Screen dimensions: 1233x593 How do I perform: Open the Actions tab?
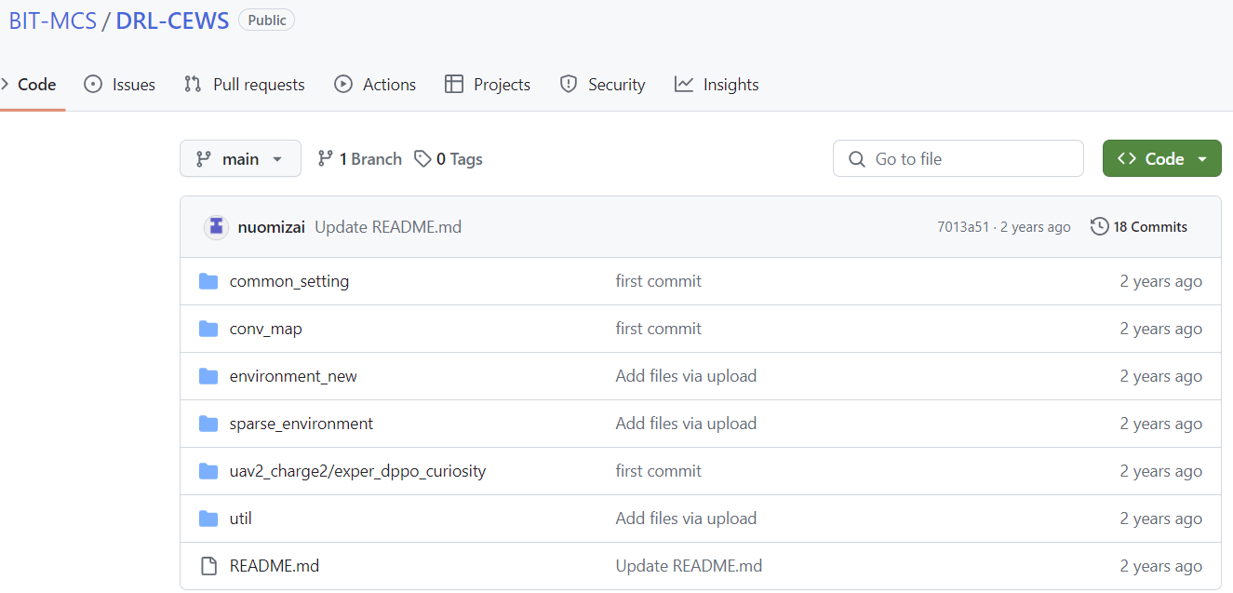[375, 85]
